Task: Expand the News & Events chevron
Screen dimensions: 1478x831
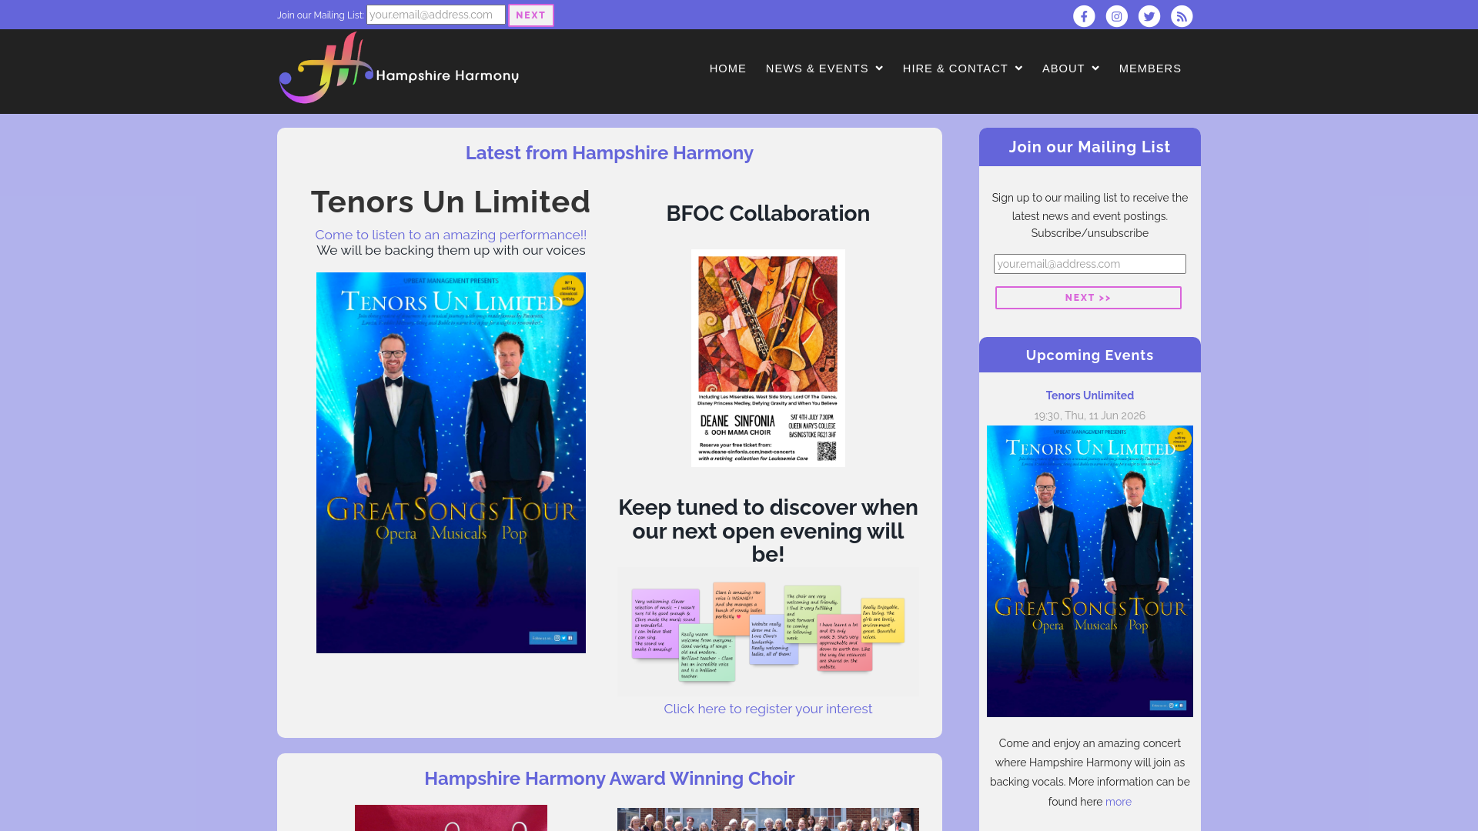Action: [879, 68]
